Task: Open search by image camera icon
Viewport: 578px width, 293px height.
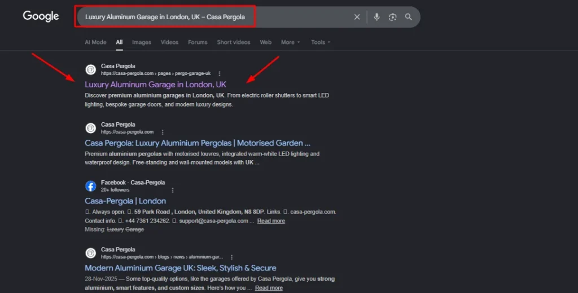Action: (393, 17)
